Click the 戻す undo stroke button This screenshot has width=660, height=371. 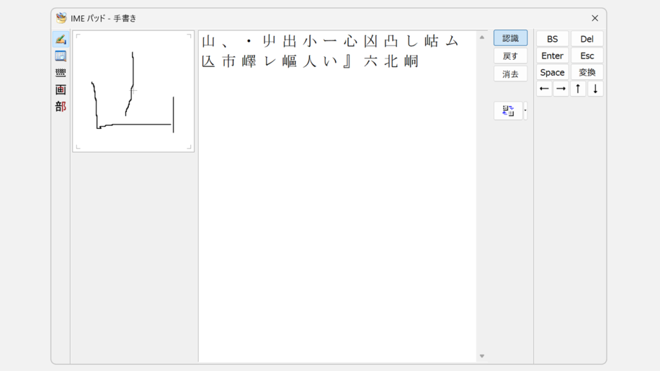click(x=510, y=56)
